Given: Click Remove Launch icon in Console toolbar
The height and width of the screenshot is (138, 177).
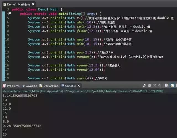Looking at the screenshot, I should point(154,86).
